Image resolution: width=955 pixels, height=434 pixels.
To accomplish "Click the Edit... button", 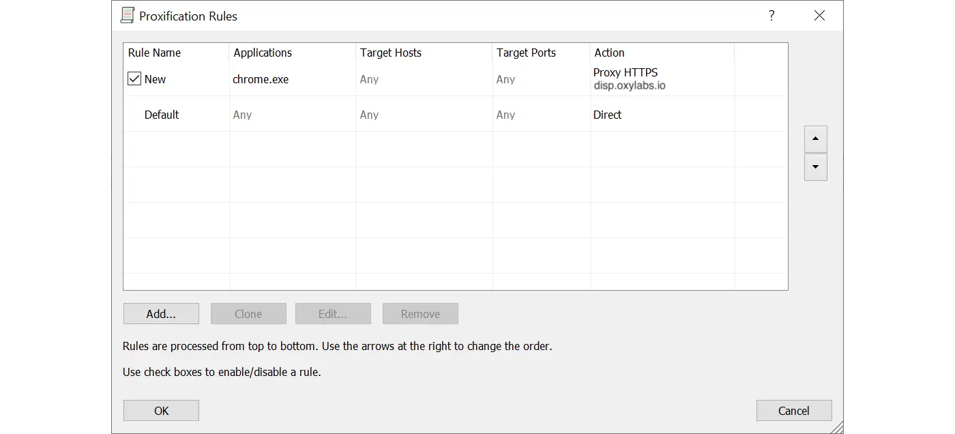I will click(333, 314).
